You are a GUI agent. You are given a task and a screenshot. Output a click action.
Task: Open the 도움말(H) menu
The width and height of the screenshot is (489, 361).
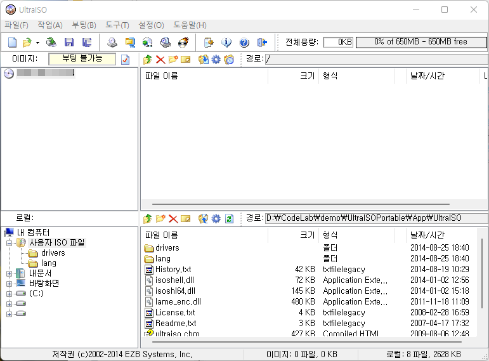pyautogui.click(x=190, y=25)
